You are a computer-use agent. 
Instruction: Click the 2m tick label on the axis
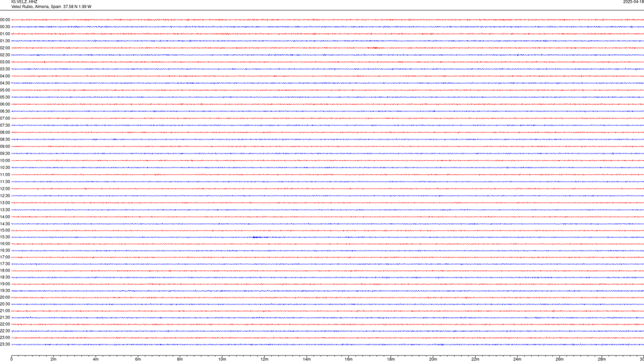click(54, 359)
